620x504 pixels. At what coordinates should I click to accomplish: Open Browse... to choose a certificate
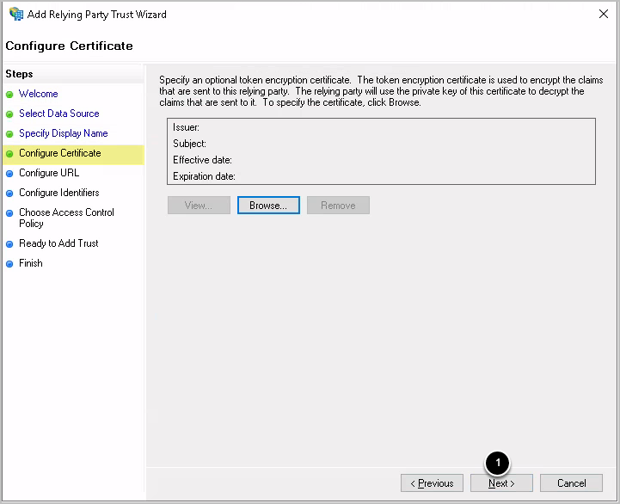[x=268, y=206]
